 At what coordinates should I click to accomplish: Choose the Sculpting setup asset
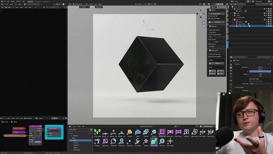97,142
